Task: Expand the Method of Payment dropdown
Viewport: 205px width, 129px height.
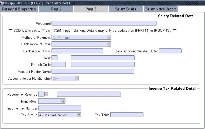Action: (109, 37)
